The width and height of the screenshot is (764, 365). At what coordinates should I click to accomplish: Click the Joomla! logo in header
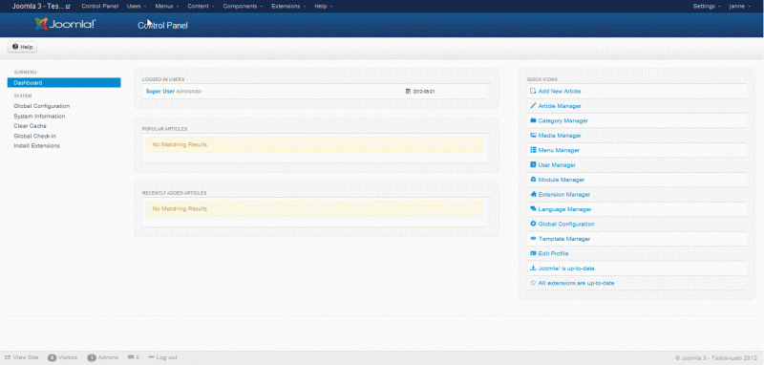coord(65,24)
